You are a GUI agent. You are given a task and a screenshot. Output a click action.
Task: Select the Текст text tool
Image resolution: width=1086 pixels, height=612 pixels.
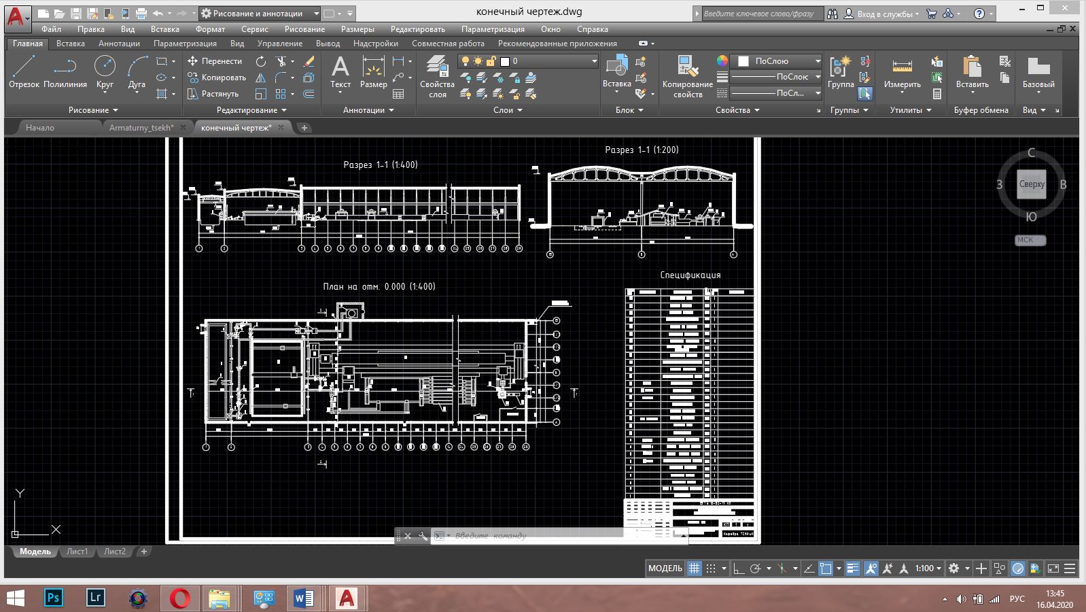340,72
